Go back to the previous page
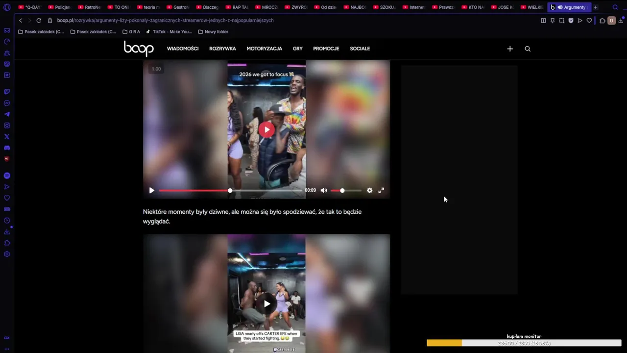 [21, 21]
